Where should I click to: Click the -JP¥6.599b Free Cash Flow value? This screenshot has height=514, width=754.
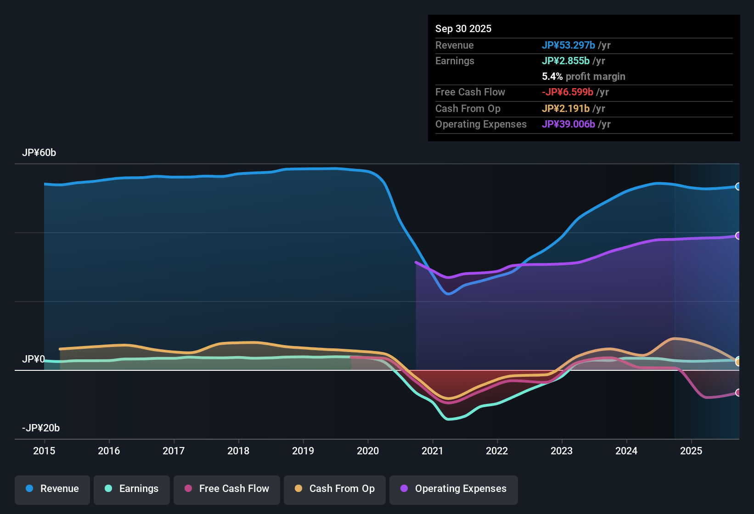[x=568, y=92]
